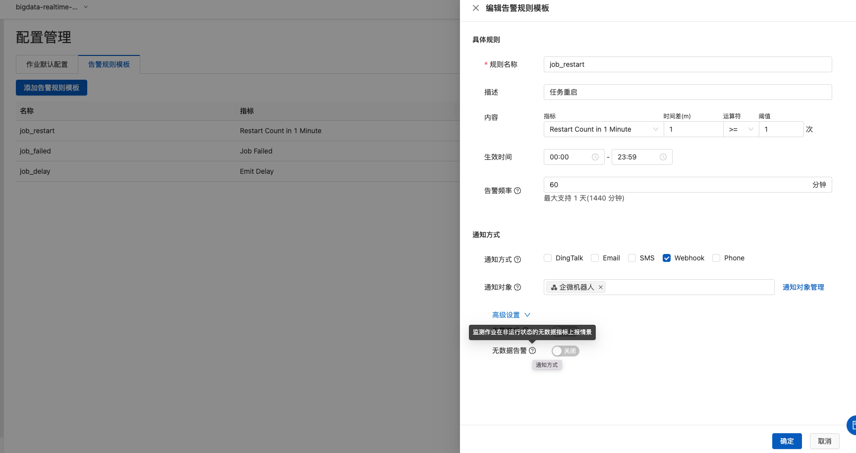This screenshot has height=453, width=856.
Task: Uncheck the Webhook notification option
Action: point(667,258)
